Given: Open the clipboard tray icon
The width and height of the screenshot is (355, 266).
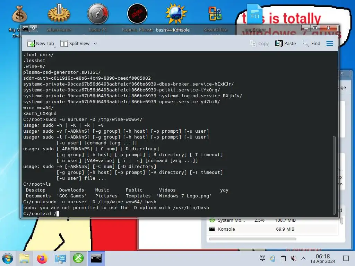Looking at the screenshot, I should click(x=283, y=258).
